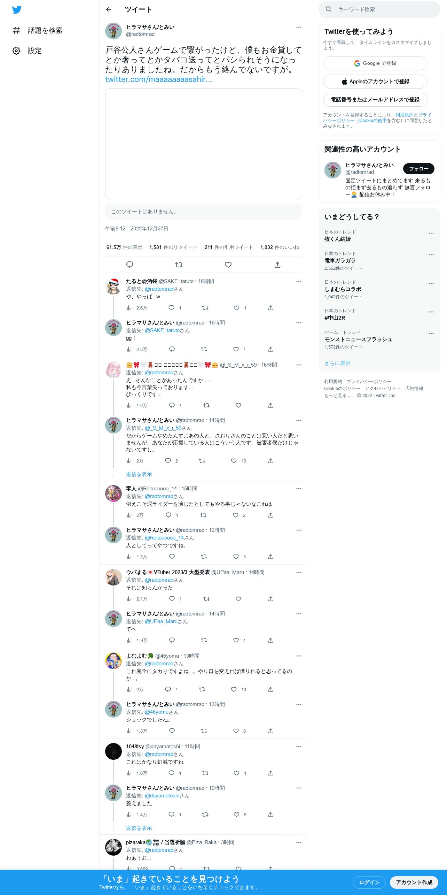The image size is (447, 895).
Task: Open more options on main tweet
Action: (x=299, y=27)
